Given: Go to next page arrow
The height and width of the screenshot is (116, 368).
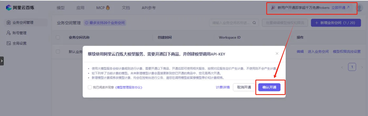Looking at the screenshot, I should click(362, 67).
